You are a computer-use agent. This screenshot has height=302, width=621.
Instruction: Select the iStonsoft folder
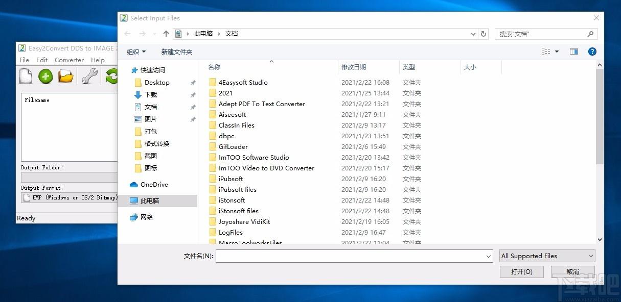coord(232,200)
